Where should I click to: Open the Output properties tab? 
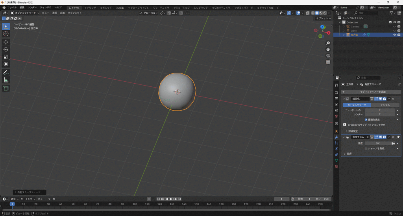click(336, 99)
